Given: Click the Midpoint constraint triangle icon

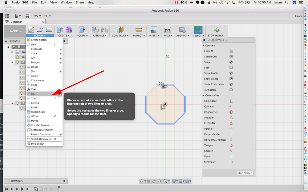Looking at the screenshot, I should pyautogui.click(x=231, y=118).
